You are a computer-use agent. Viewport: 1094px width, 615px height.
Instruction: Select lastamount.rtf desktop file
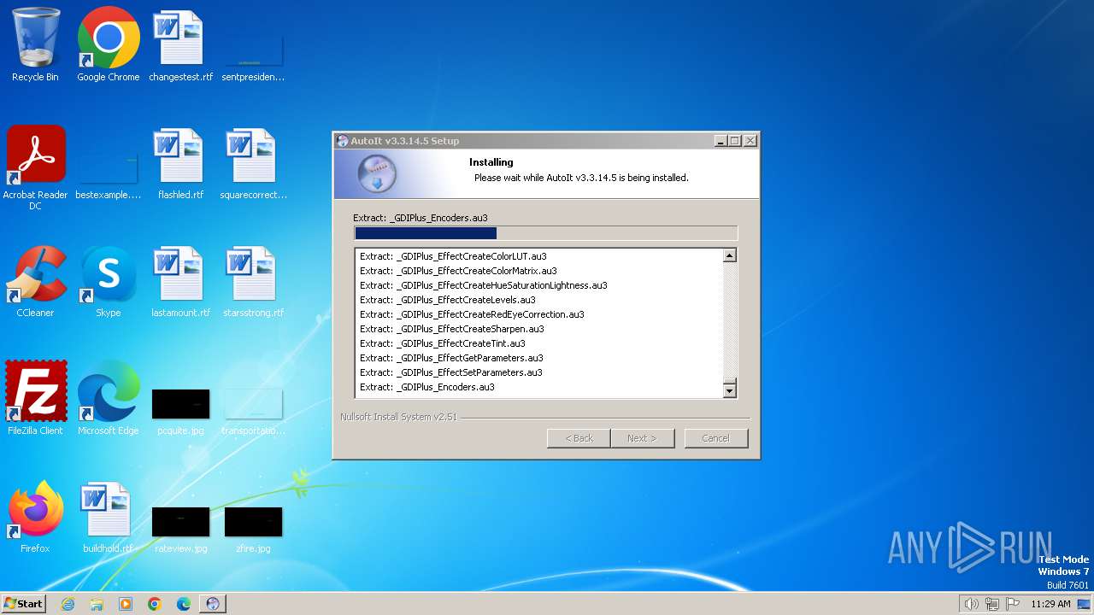pyautogui.click(x=180, y=282)
